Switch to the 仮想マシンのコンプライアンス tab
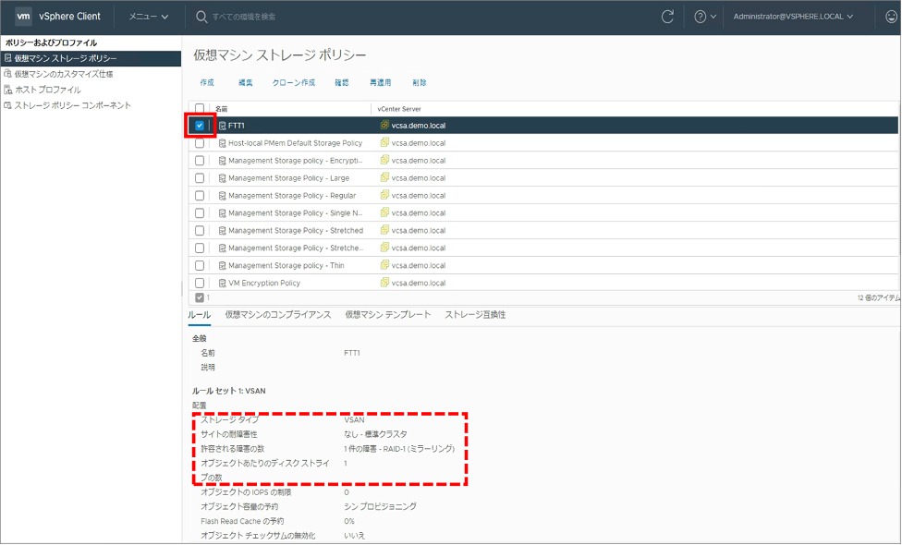902x545 pixels. click(x=278, y=315)
